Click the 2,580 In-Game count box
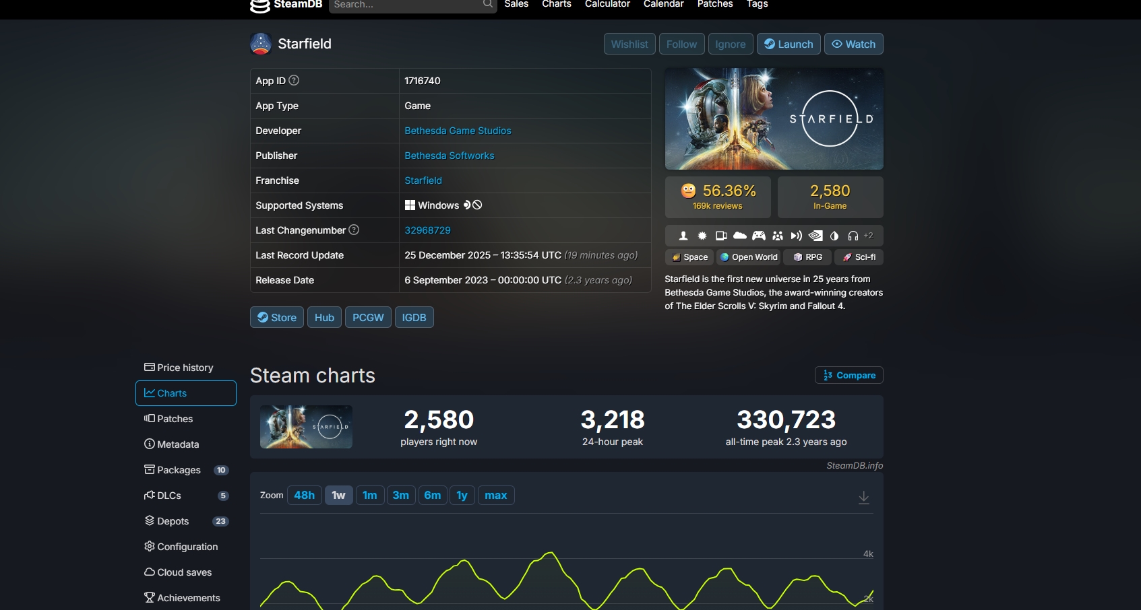 tap(830, 197)
